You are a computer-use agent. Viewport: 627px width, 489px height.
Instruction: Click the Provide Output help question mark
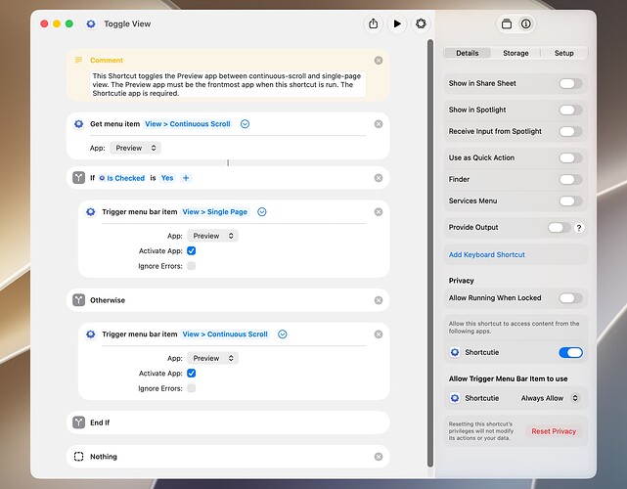click(x=579, y=228)
